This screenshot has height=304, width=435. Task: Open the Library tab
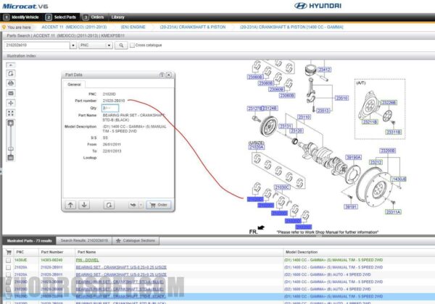pos(118,17)
